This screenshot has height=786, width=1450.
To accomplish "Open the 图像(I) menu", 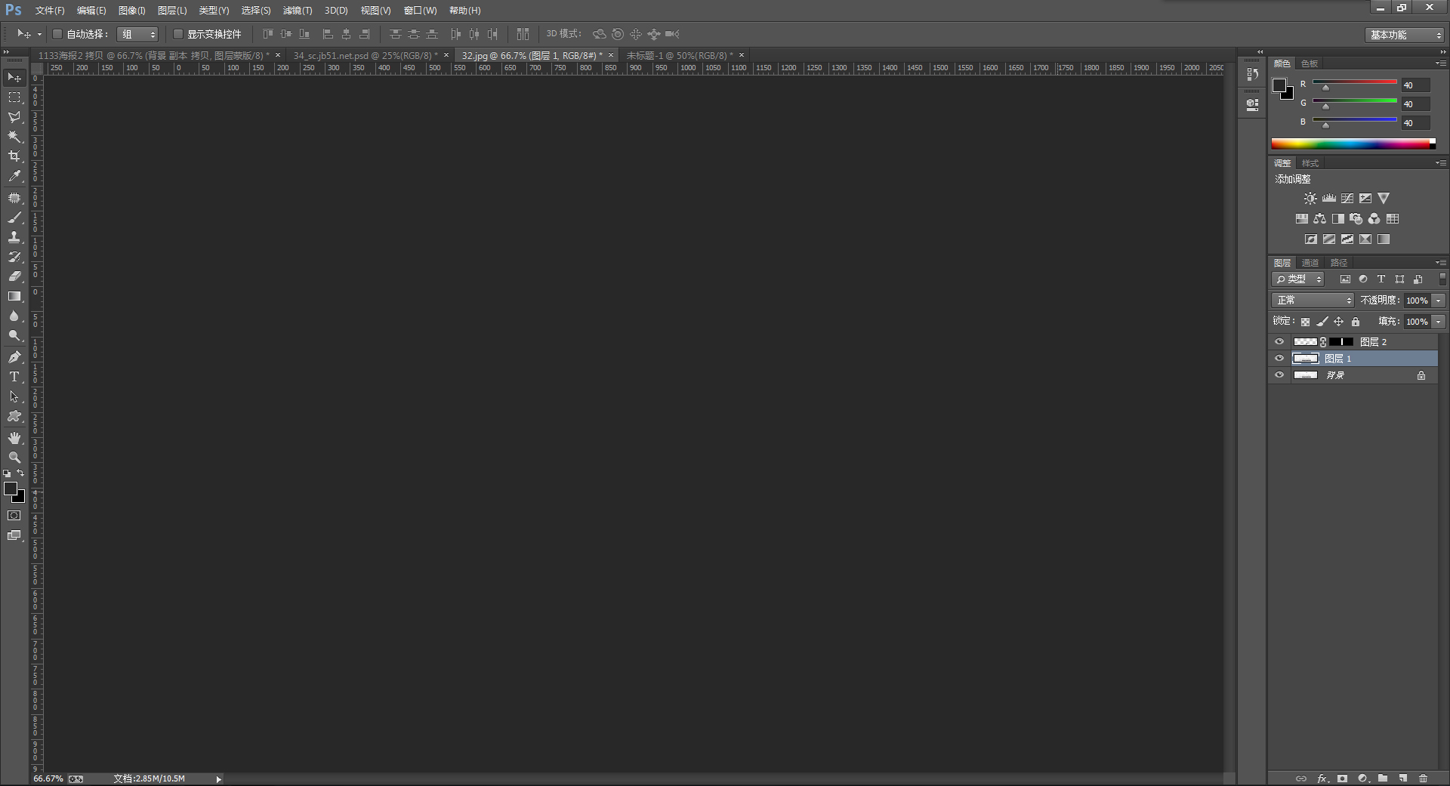I will [131, 11].
